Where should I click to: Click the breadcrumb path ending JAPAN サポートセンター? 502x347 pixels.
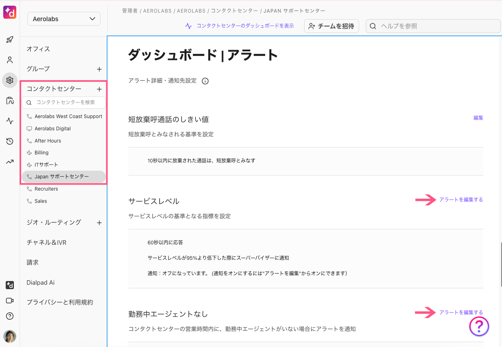(224, 11)
